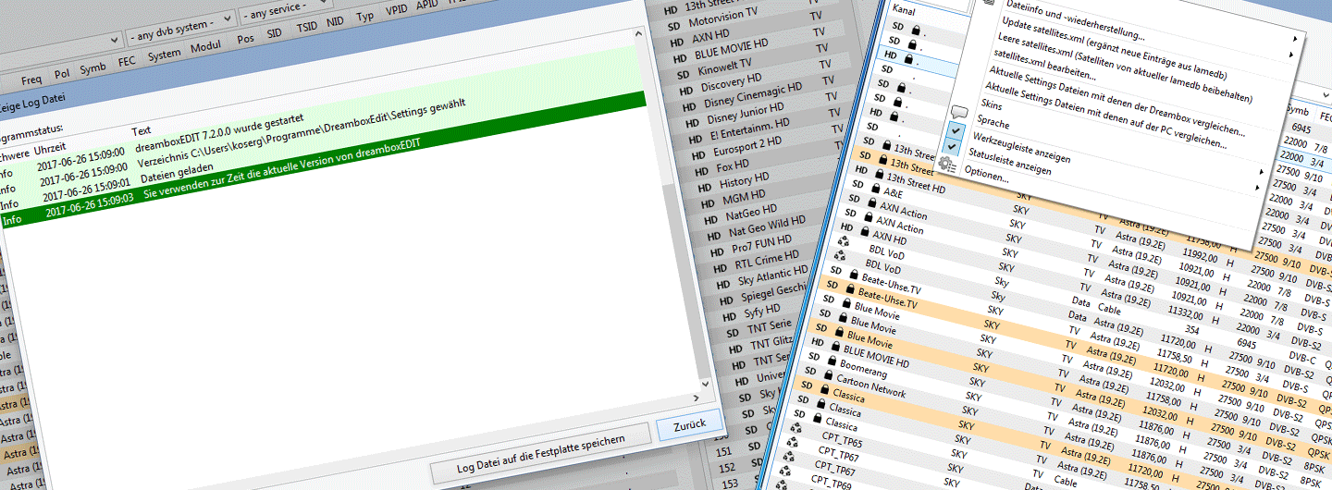
Task: Click the HD badge beside Fox HD
Action: point(700,171)
